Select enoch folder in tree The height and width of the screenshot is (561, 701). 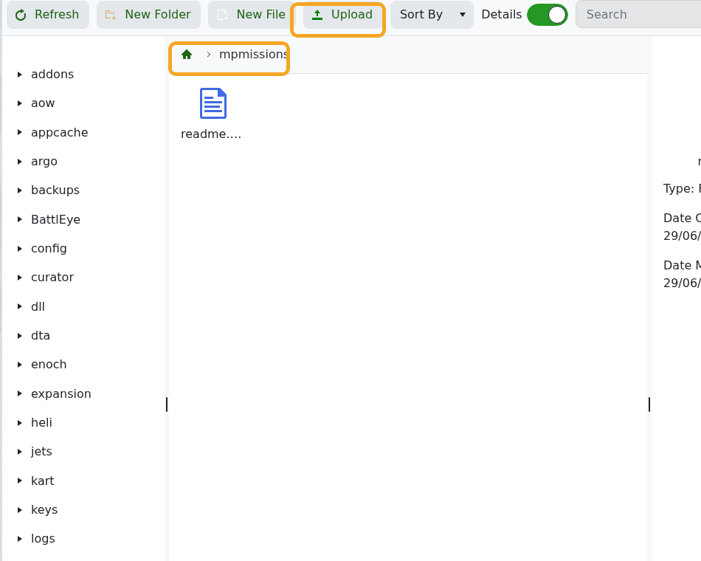pyautogui.click(x=49, y=365)
